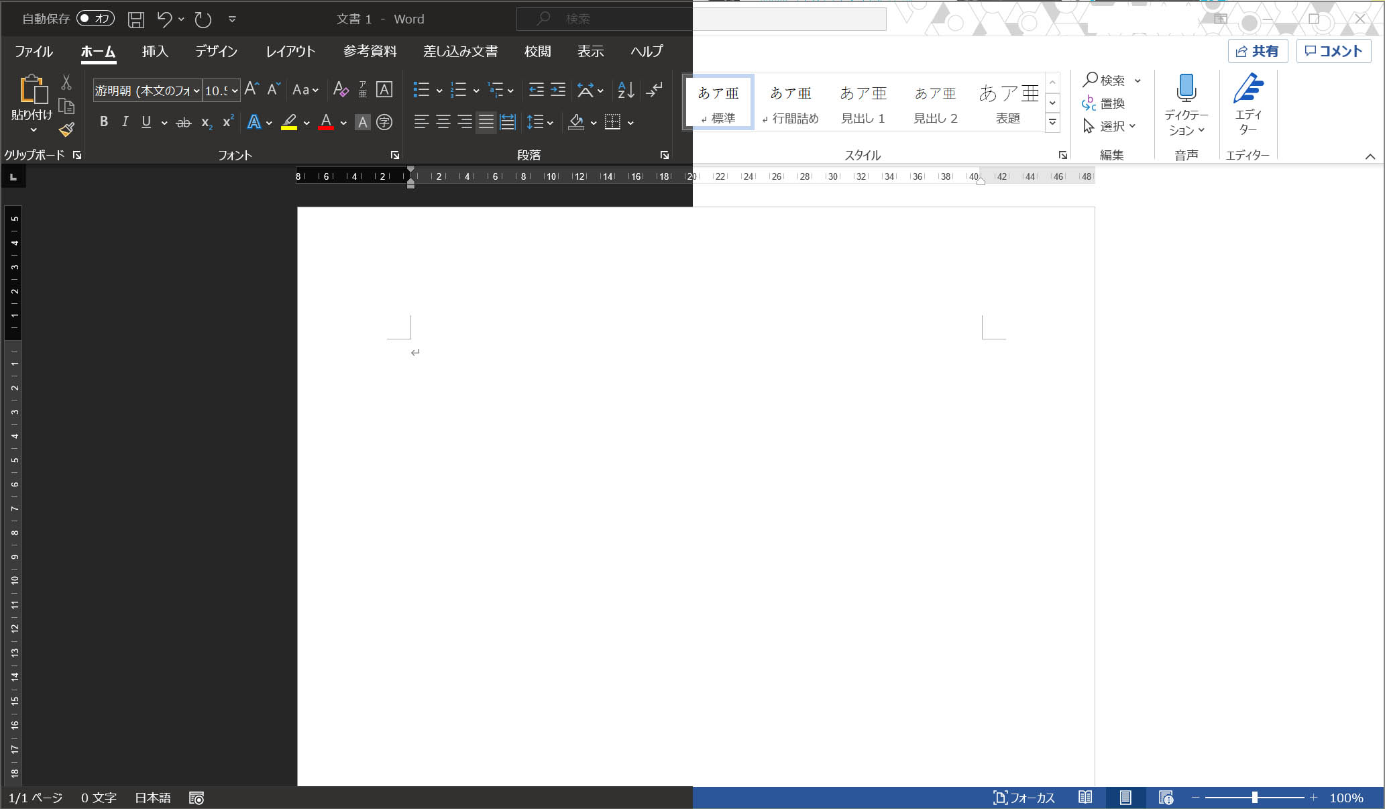Toggle Underline formatting
This screenshot has width=1385, height=809.
pyautogui.click(x=146, y=122)
